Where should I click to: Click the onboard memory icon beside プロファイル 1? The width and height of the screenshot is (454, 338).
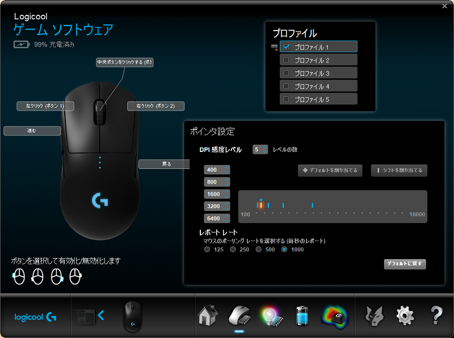[x=274, y=47]
